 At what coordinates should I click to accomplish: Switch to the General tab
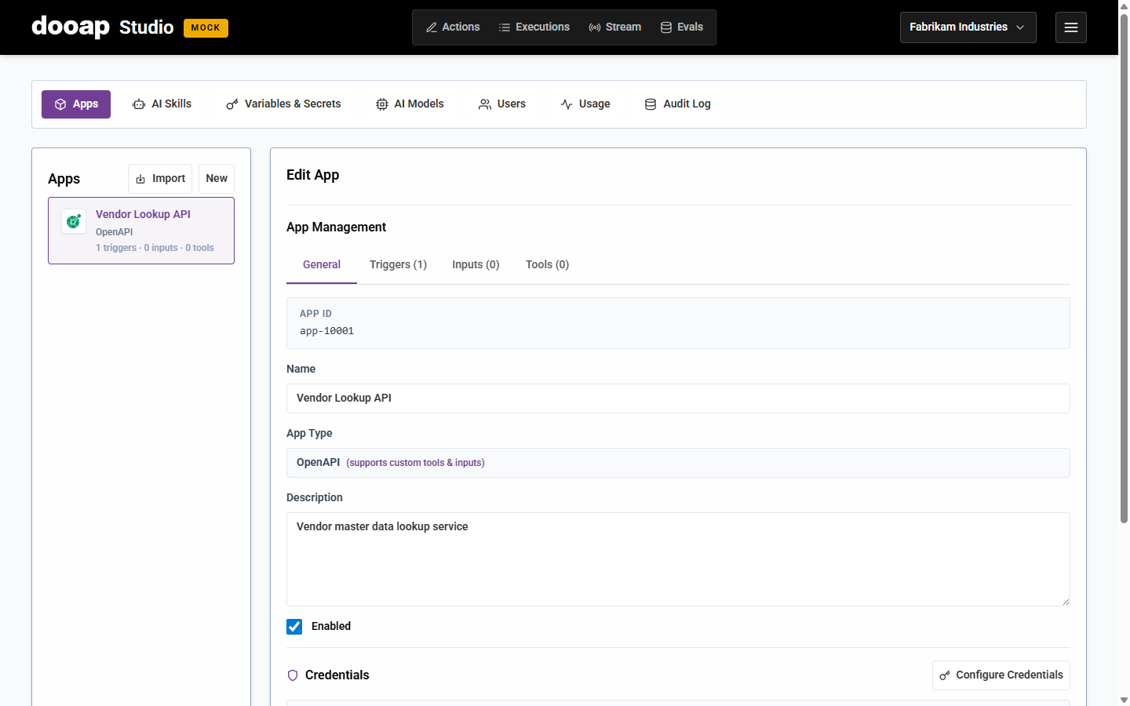point(322,265)
